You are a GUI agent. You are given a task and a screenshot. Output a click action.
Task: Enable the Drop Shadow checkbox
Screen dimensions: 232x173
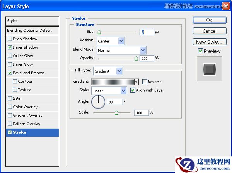[10, 39]
